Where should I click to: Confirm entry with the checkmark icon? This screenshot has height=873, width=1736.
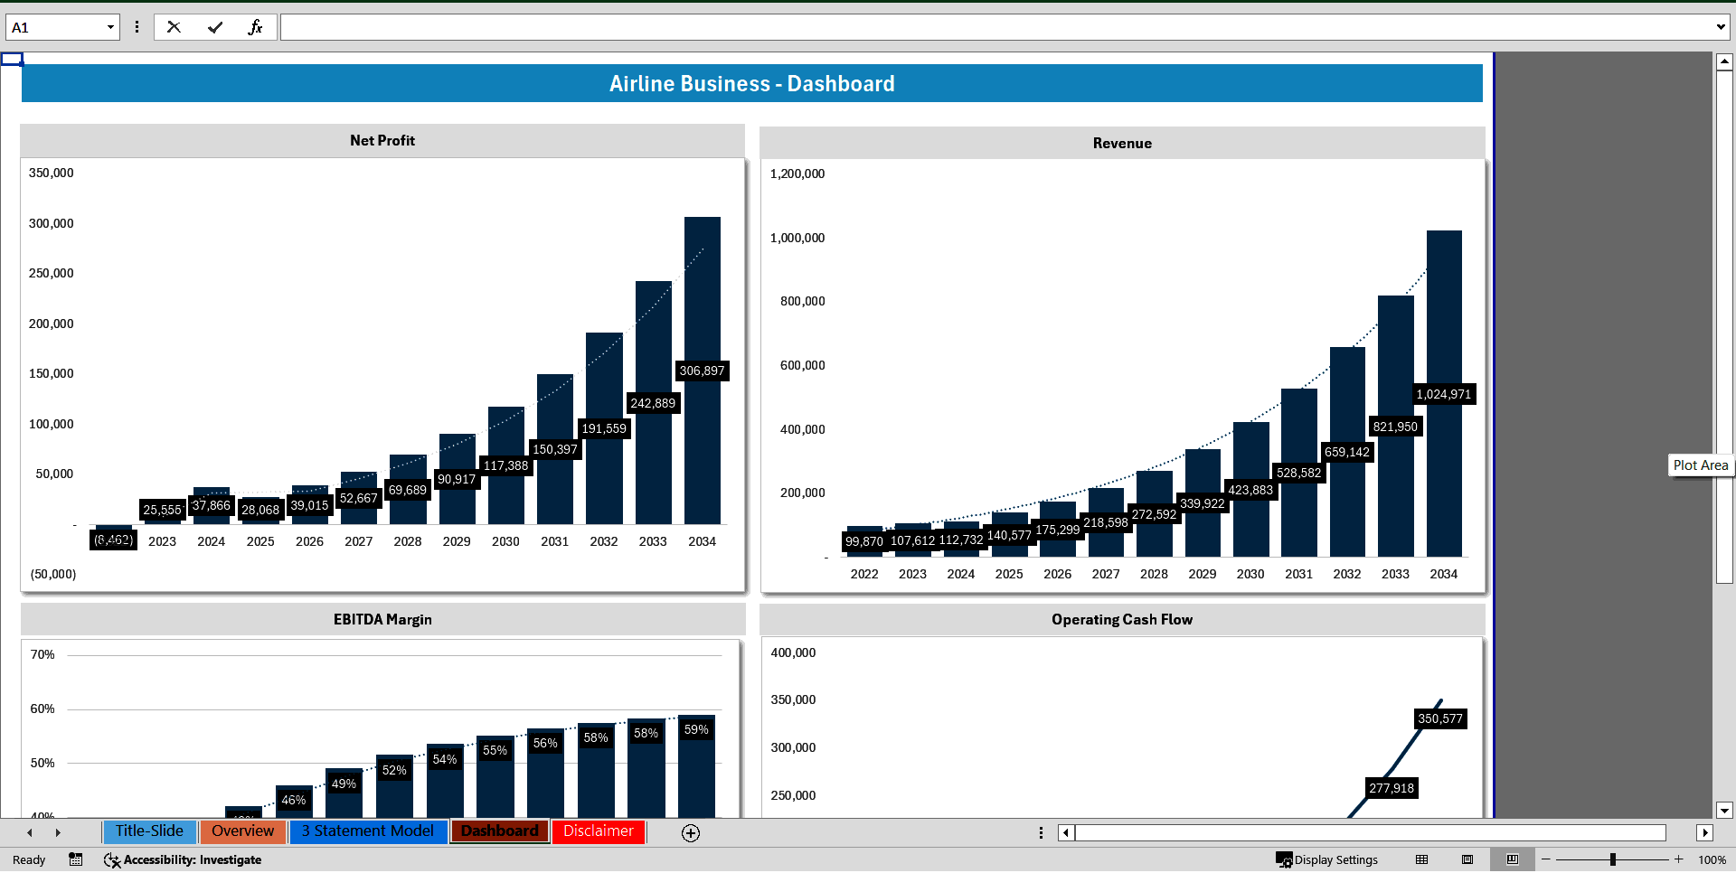pyautogui.click(x=214, y=27)
